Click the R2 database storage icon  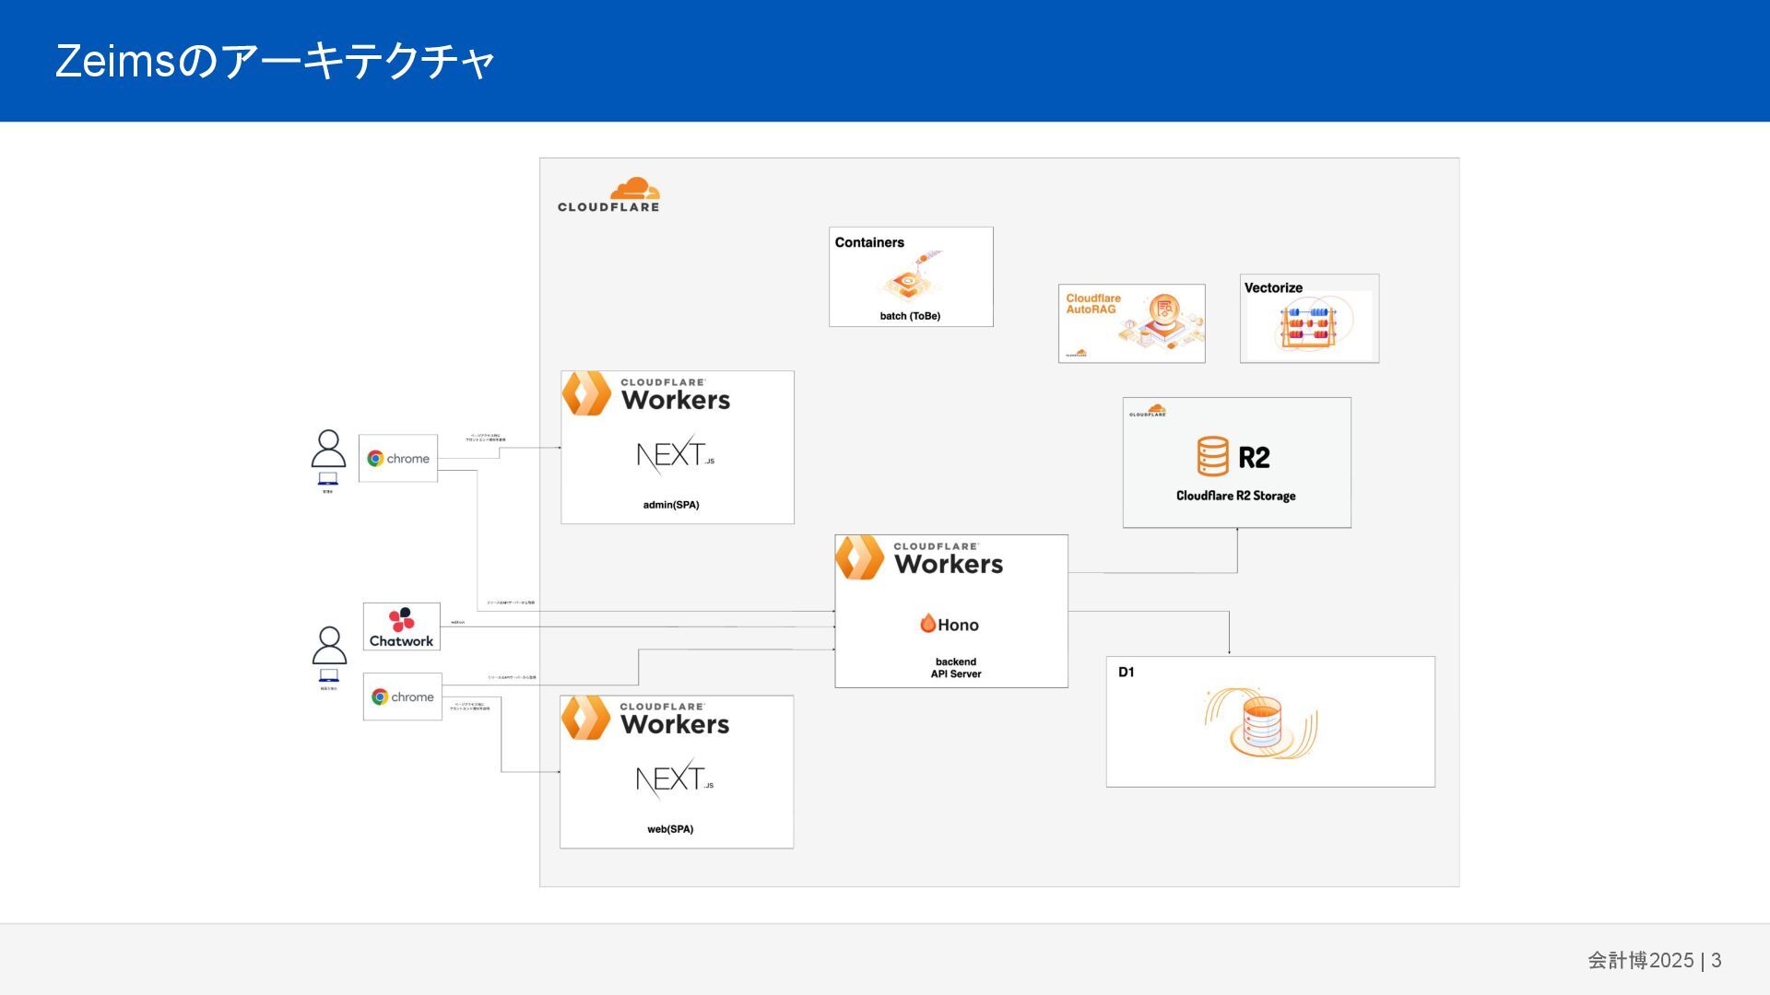click(1212, 456)
